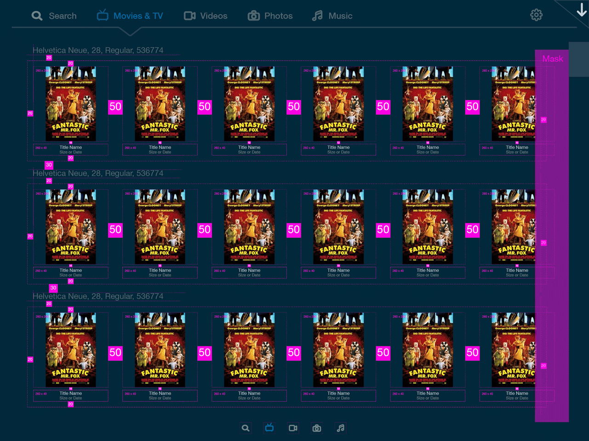Select the Search magnifier icon in the top bar
The image size is (589, 441).
tap(37, 15)
